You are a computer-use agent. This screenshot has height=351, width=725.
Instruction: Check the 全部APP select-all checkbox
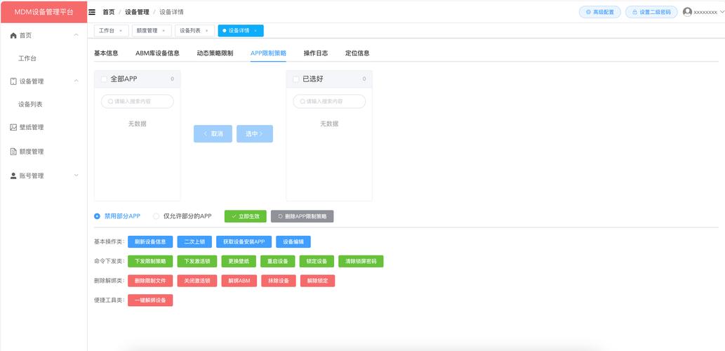pos(105,79)
